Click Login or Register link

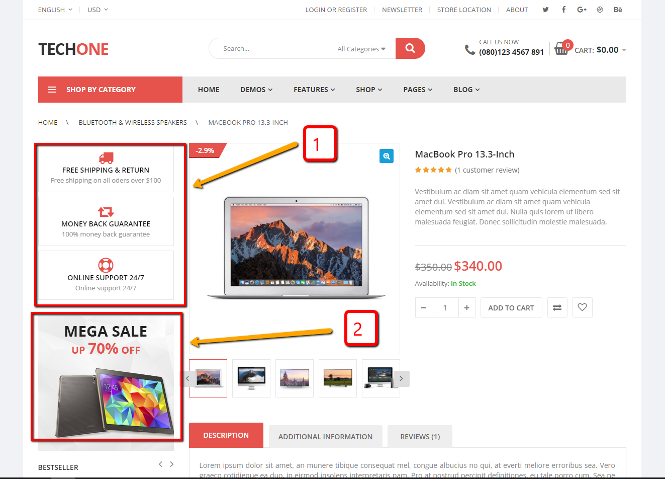coord(336,10)
